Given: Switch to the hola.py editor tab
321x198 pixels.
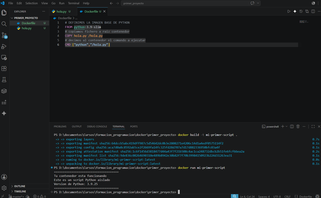Looking at the screenshot, I should (x=63, y=11).
